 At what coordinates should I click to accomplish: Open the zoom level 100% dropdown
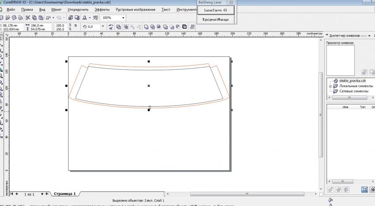(x=123, y=18)
